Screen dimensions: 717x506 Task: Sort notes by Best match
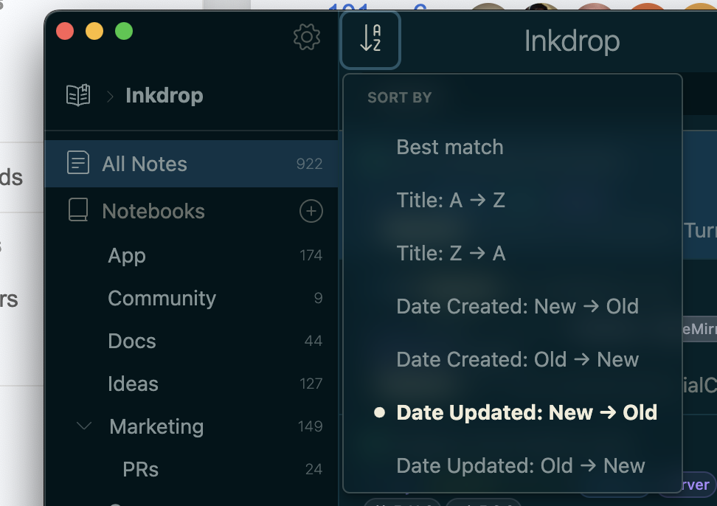pyautogui.click(x=512, y=148)
